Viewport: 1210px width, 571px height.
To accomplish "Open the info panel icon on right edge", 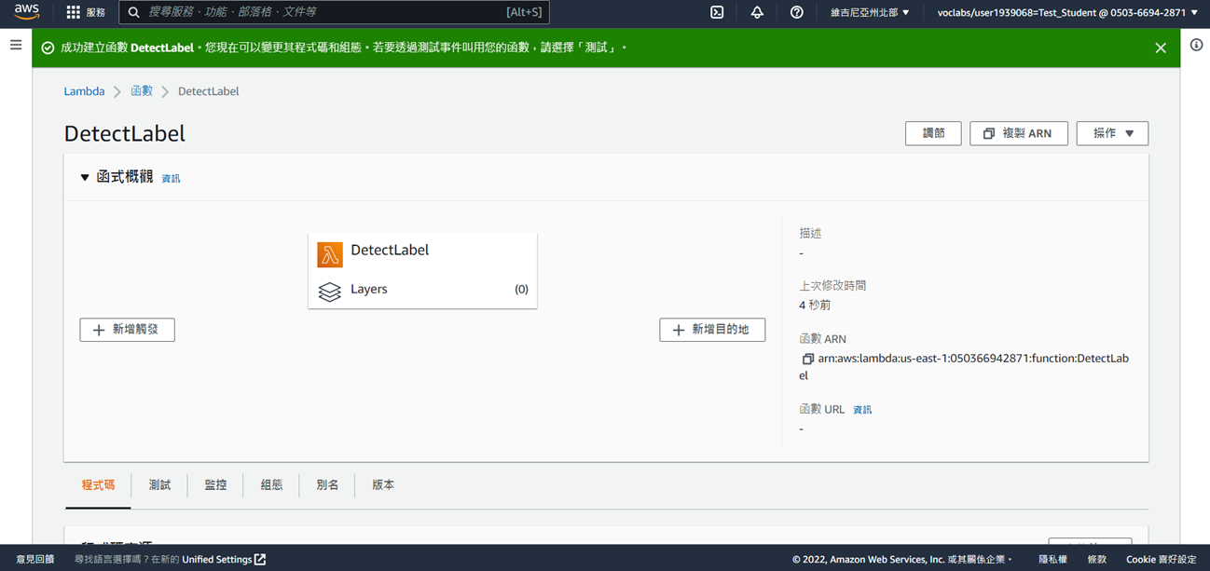I will pos(1196,45).
